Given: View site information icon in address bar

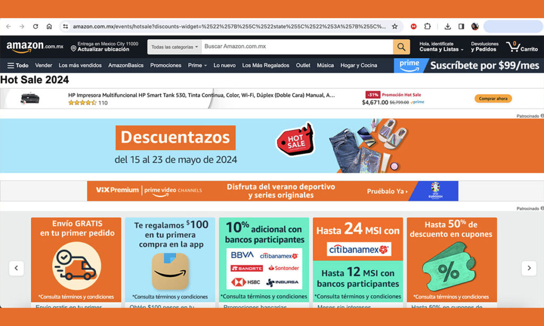Looking at the screenshot, I should (65, 27).
